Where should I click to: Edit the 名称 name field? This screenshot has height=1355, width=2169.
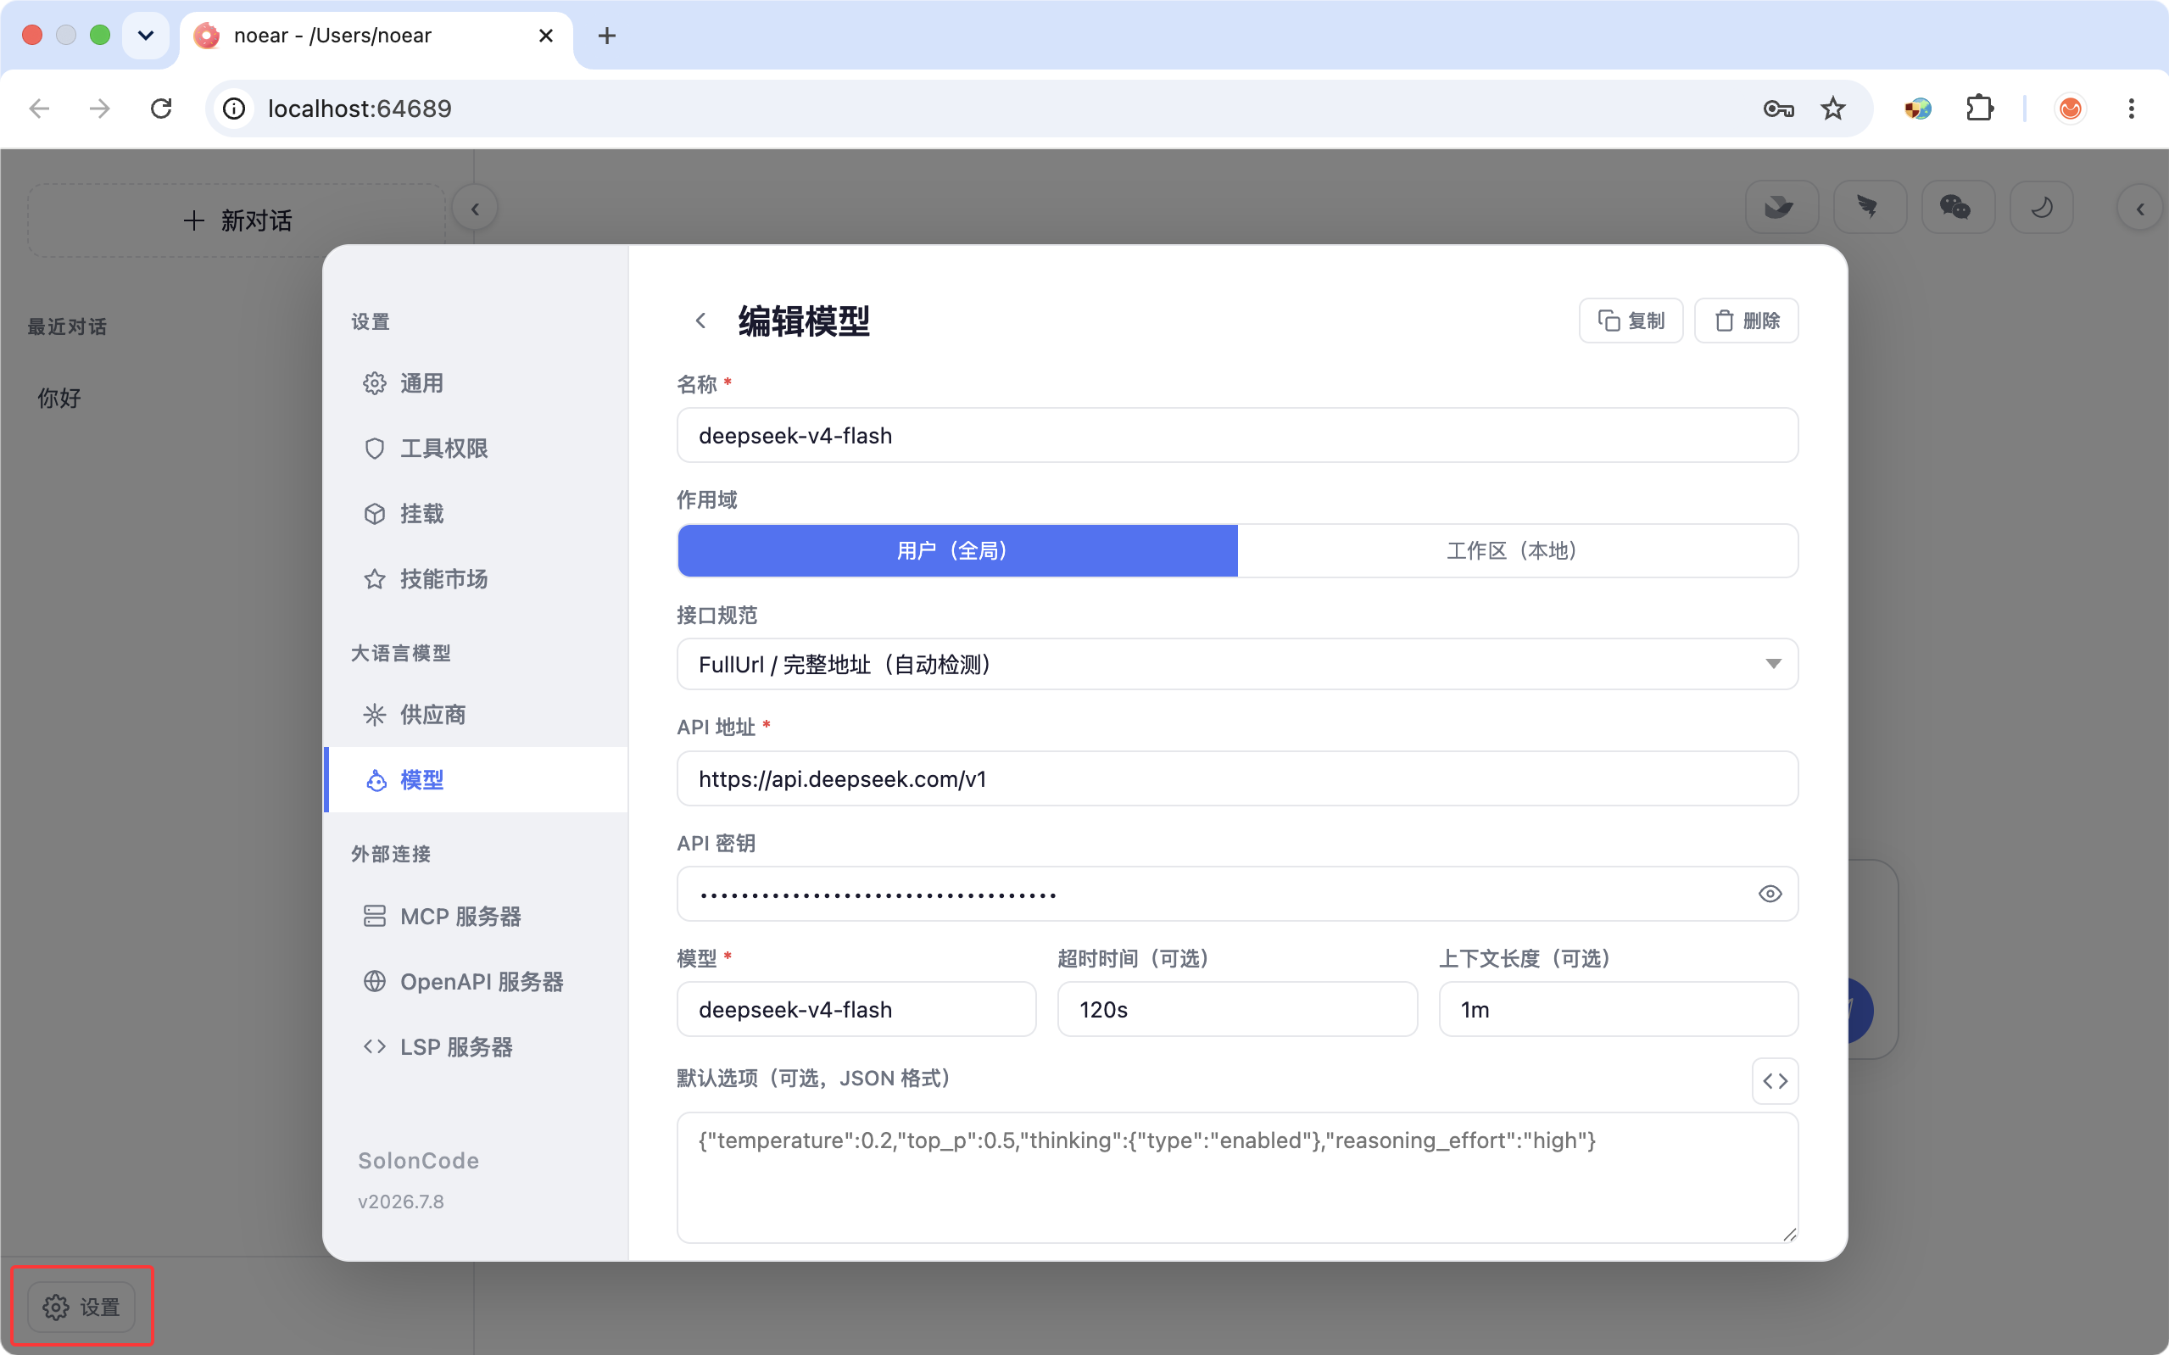click(1237, 436)
